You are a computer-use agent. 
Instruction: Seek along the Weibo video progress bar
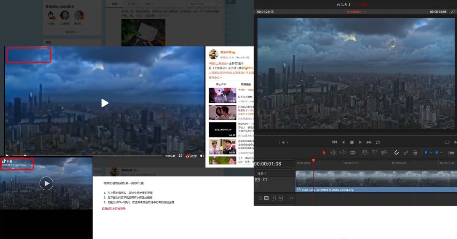pos(86,156)
